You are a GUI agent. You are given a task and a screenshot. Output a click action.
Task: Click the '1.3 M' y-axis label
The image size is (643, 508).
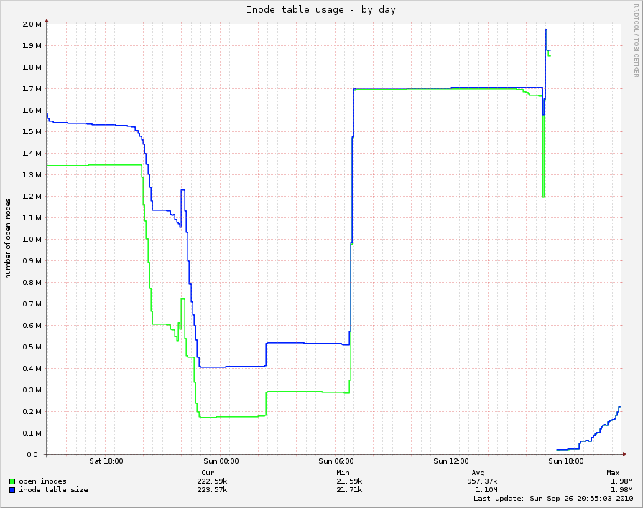[x=32, y=175]
